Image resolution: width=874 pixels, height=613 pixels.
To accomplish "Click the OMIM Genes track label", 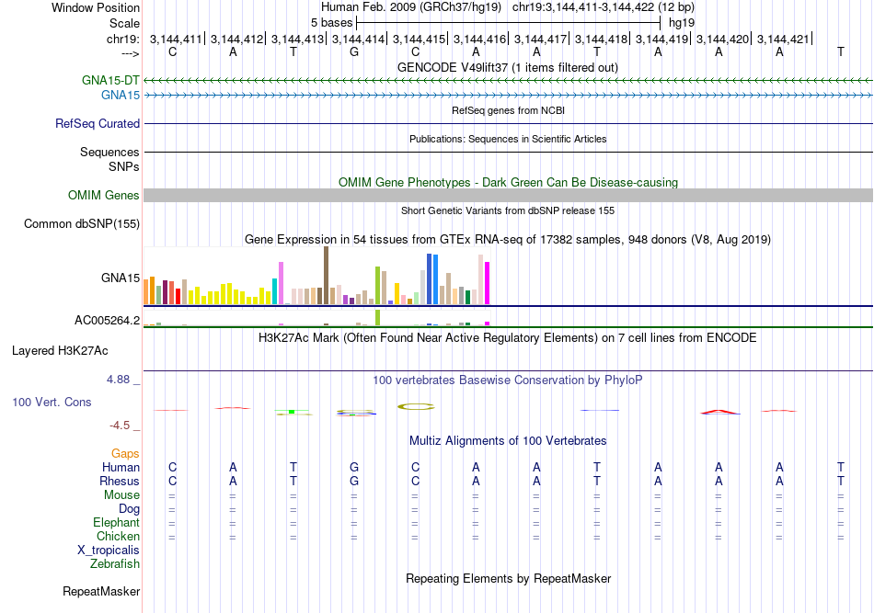I will [104, 196].
